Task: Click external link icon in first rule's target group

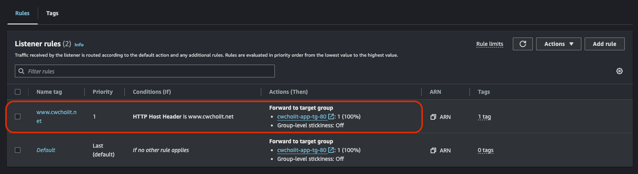Action: [331, 117]
